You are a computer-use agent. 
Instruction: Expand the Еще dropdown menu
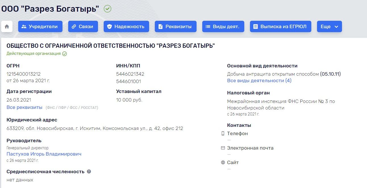point(330,26)
